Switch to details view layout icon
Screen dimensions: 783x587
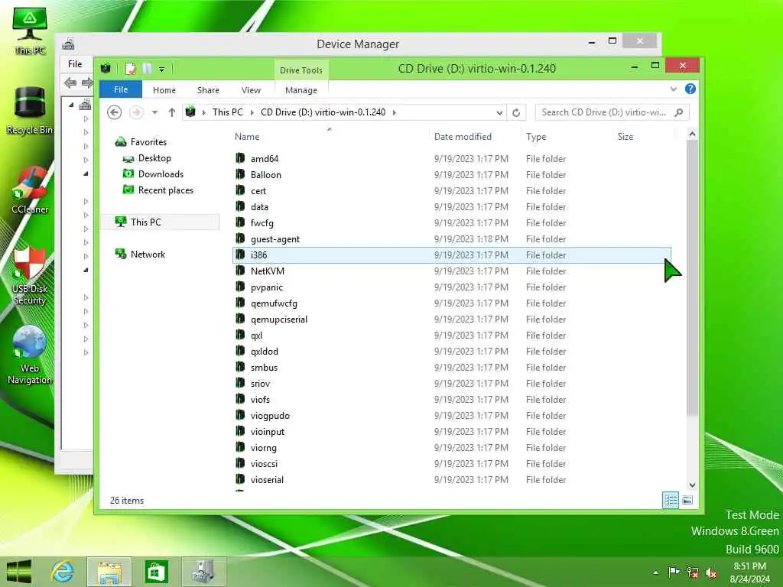coord(671,500)
